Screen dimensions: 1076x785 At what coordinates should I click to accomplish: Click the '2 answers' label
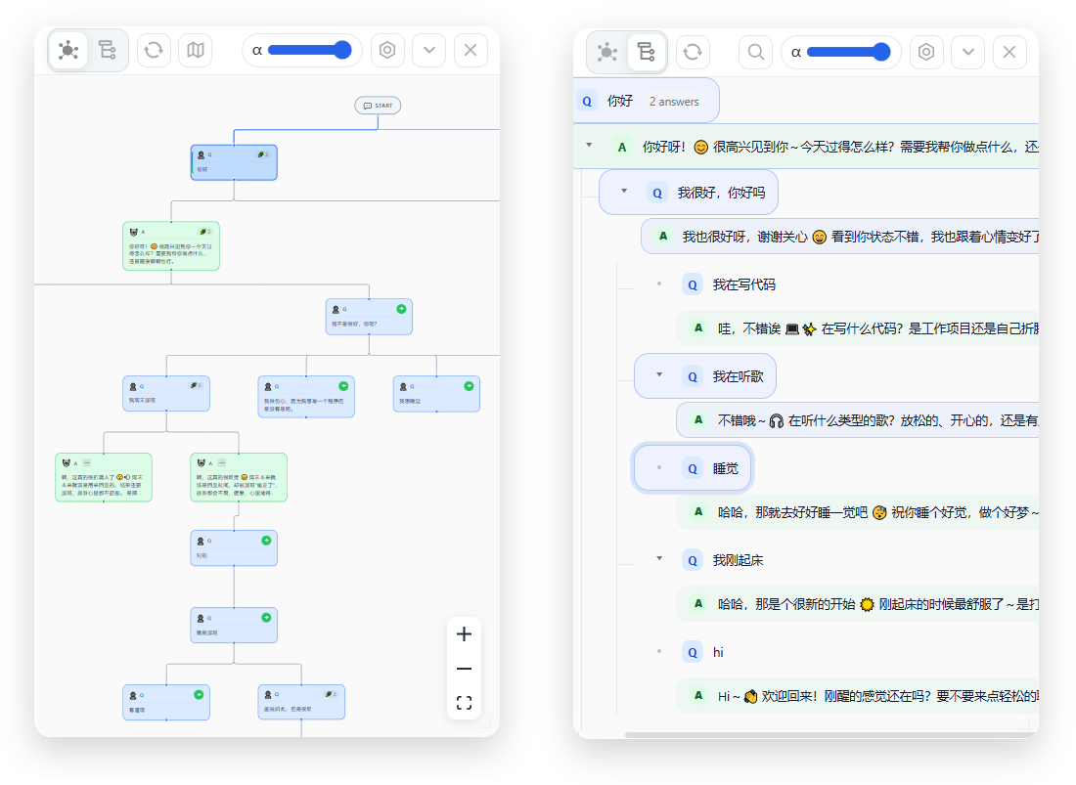[x=674, y=102]
